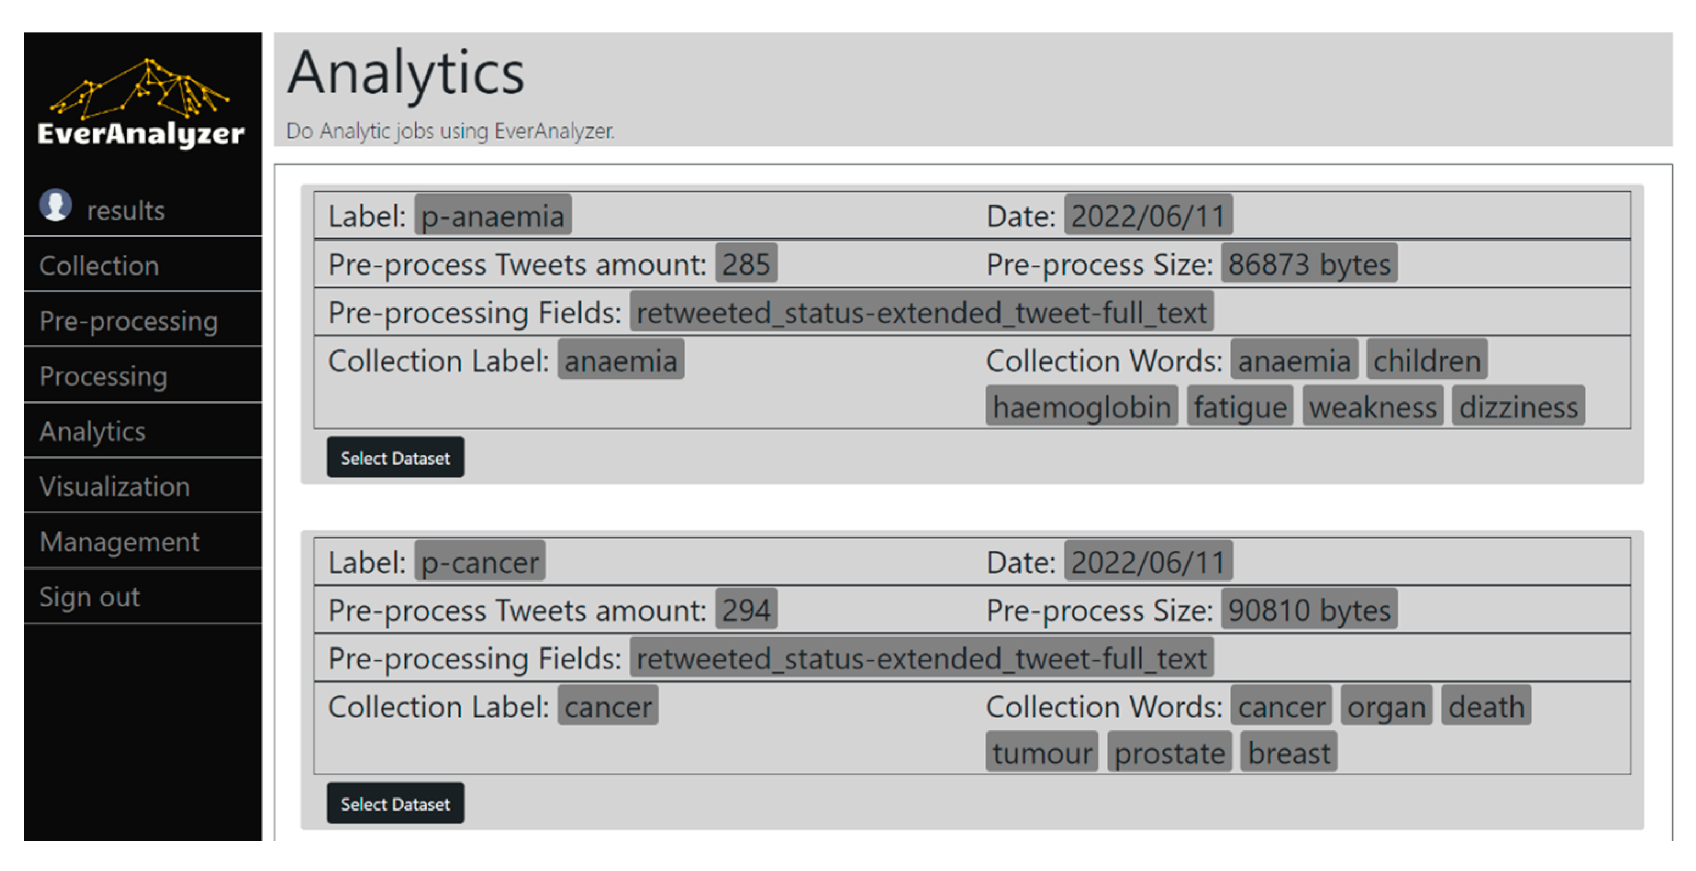Navigate to the Visualization page
The image size is (1696, 871).
[115, 487]
